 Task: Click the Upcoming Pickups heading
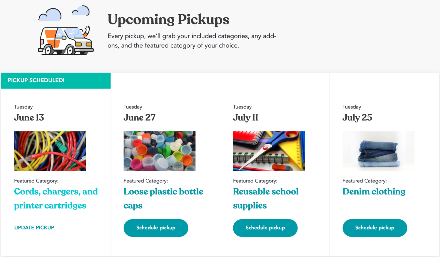[168, 19]
